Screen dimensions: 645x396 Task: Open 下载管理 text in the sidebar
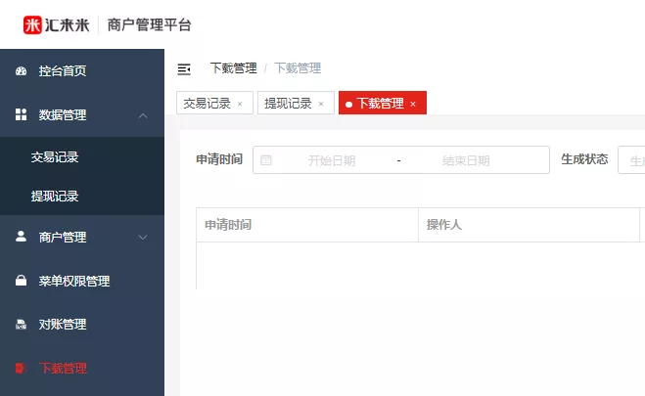coord(63,368)
